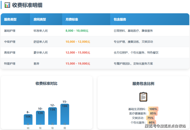The image size is (190, 130).
Task: Select the 12-15K bar in 收费标准对比
Action: [53, 116]
